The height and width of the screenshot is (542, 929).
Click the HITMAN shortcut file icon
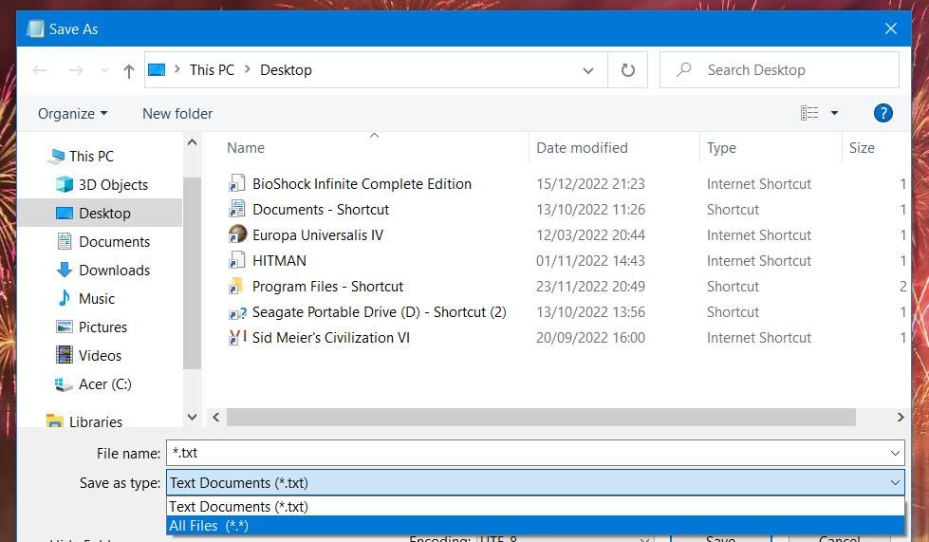coord(237,261)
